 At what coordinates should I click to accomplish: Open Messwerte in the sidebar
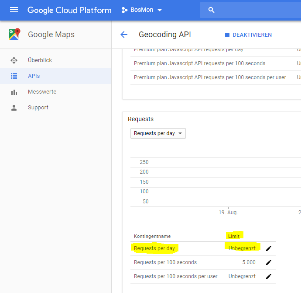point(56,92)
